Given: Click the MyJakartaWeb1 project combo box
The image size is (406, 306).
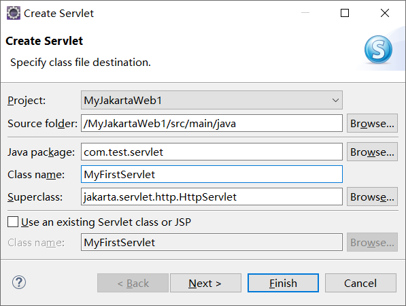Looking at the screenshot, I should pos(212,100).
